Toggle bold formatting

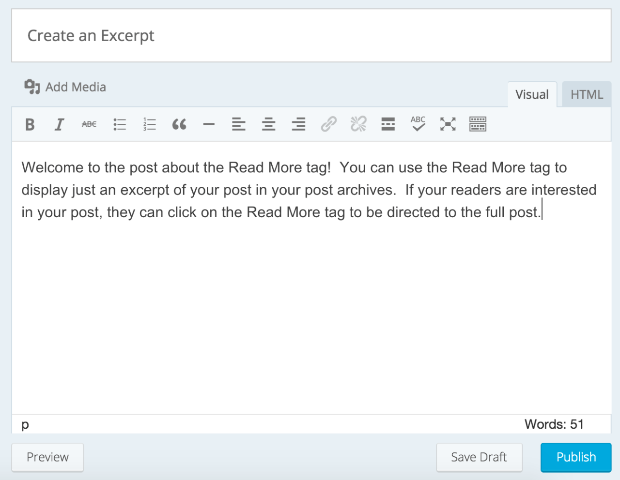point(30,124)
